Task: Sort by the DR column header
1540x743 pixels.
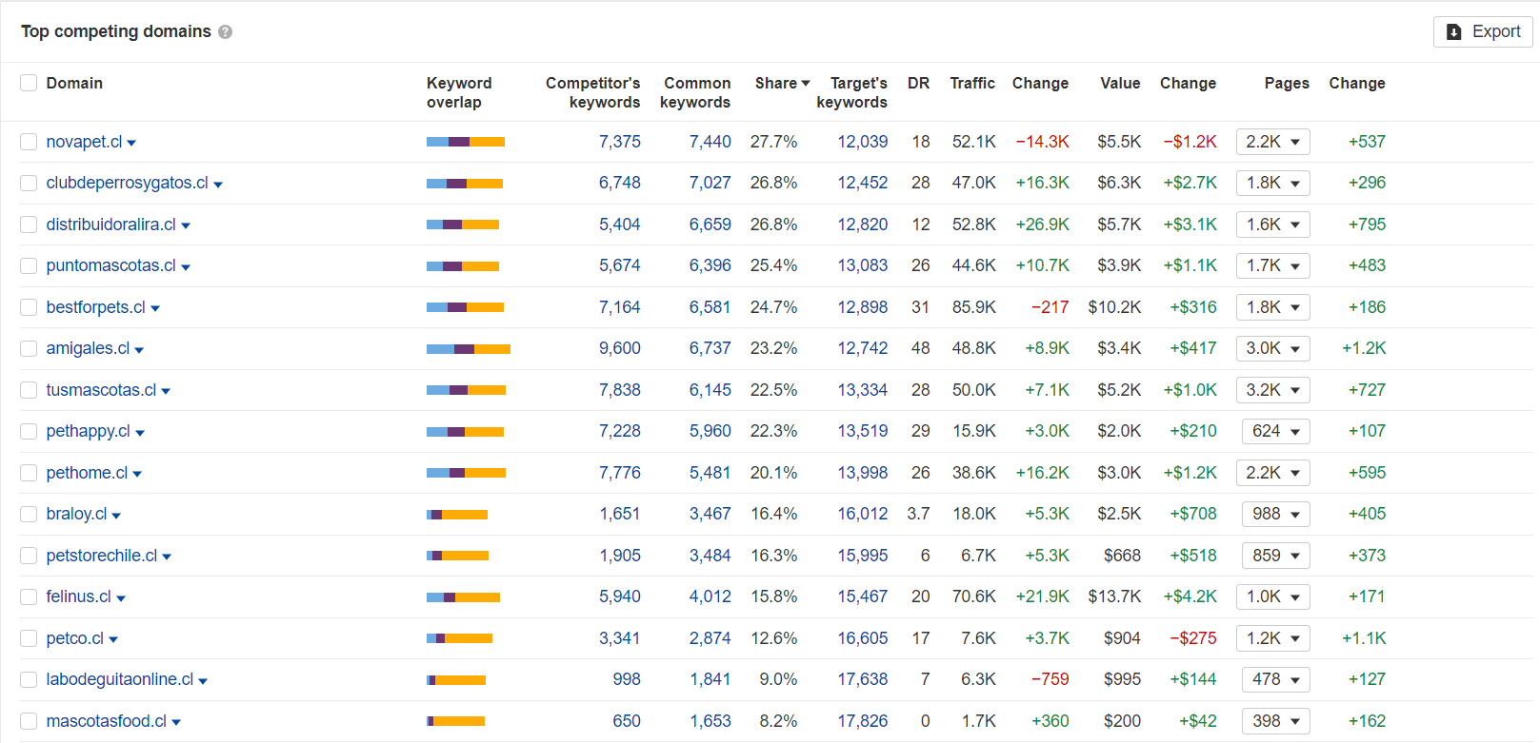Action: [x=918, y=83]
